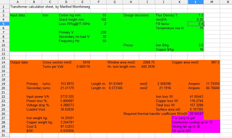The width and height of the screenshot is (232, 138).
Task: Select the Flux Density value 1.2
Action: (201, 15)
